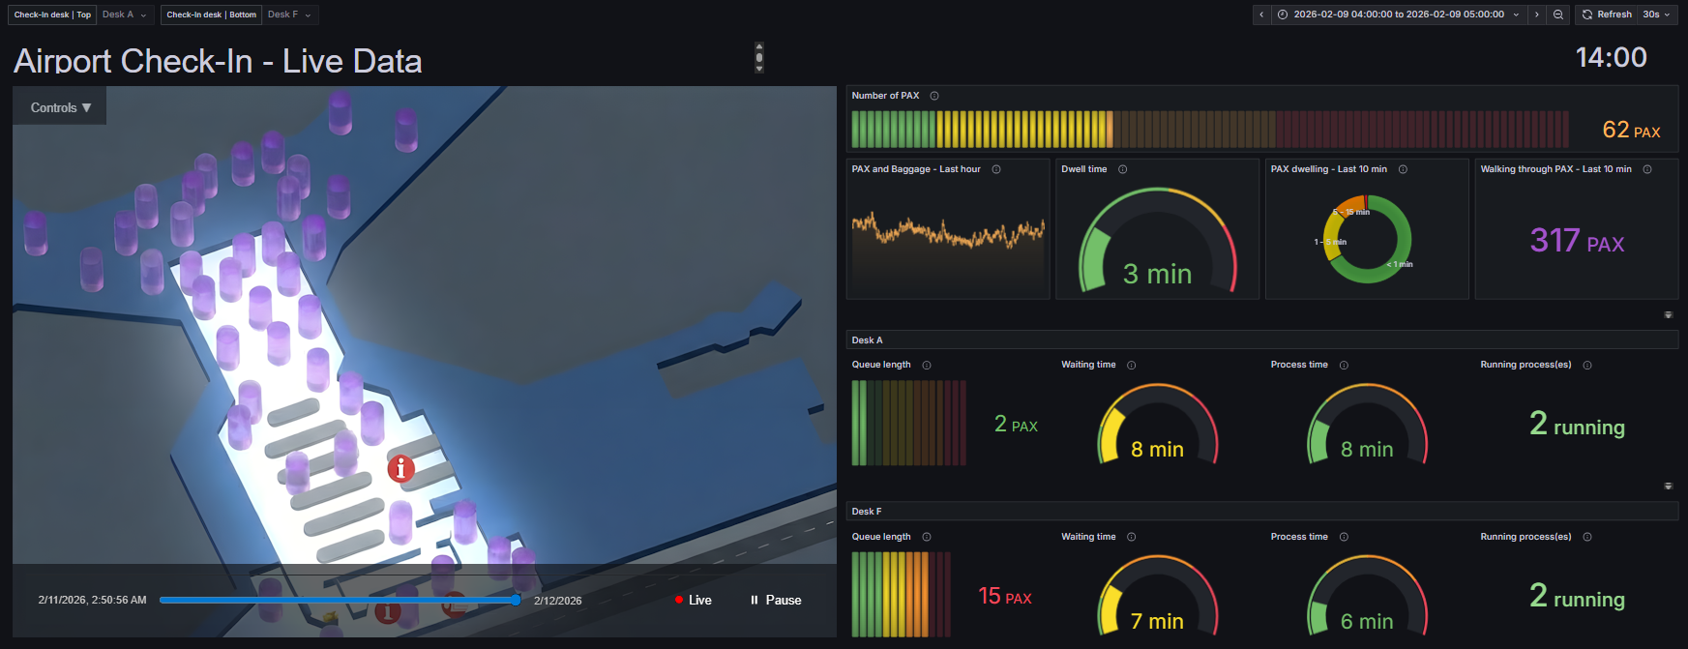Click the info icon beside Number of PAX
Image resolution: width=1688 pixels, height=649 pixels.
tap(934, 96)
